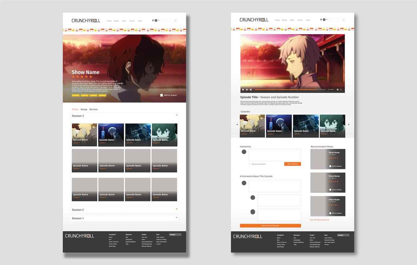
Task: Seek using the video progress bar
Action: pos(290,90)
